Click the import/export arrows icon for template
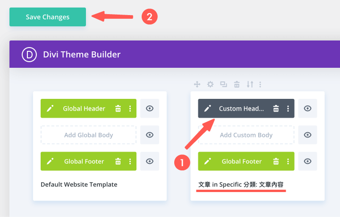 point(250,84)
